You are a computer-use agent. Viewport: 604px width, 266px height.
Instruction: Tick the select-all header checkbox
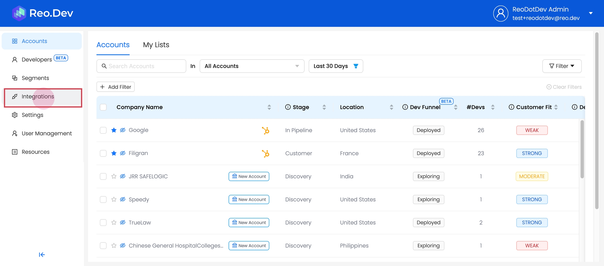point(103,107)
